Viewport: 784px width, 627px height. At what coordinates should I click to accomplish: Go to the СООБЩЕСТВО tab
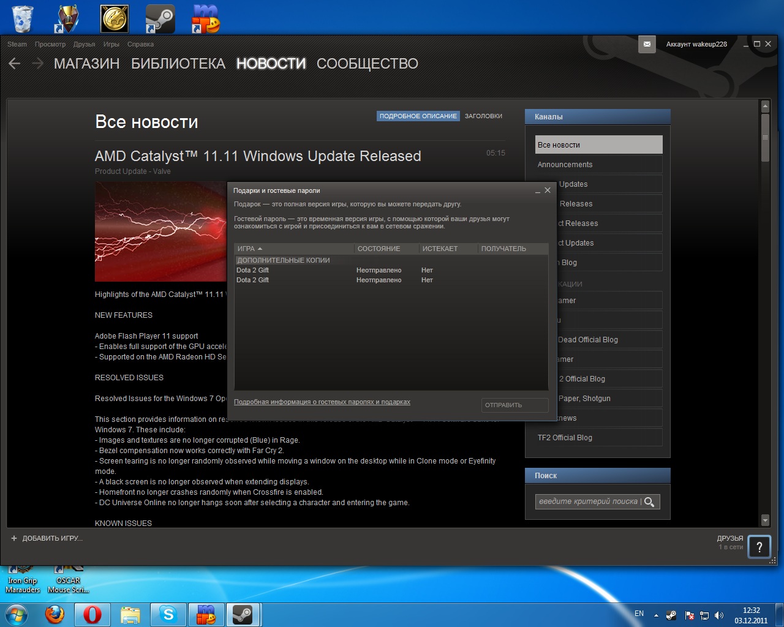tap(367, 64)
